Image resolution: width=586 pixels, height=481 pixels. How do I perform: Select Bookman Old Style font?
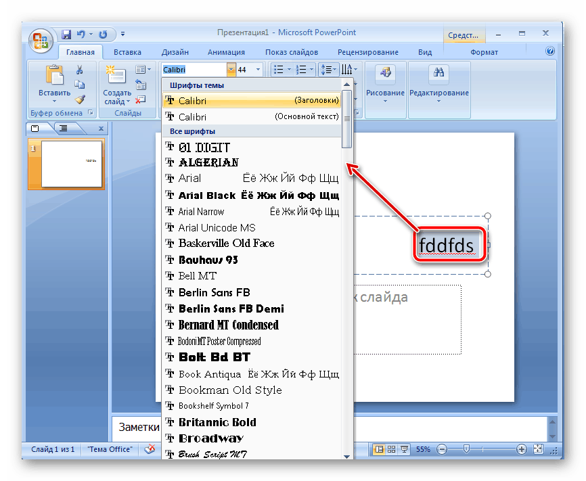click(x=230, y=390)
